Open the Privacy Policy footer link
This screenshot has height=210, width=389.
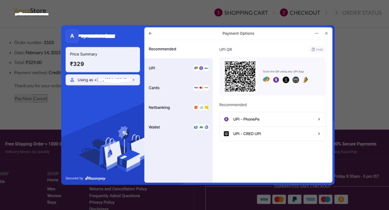pyautogui.click(x=102, y=202)
